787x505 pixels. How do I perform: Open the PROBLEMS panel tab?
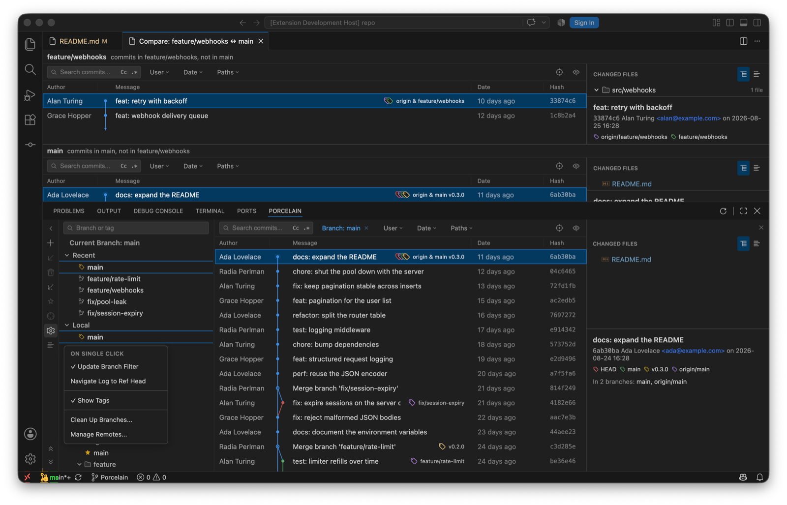point(69,211)
